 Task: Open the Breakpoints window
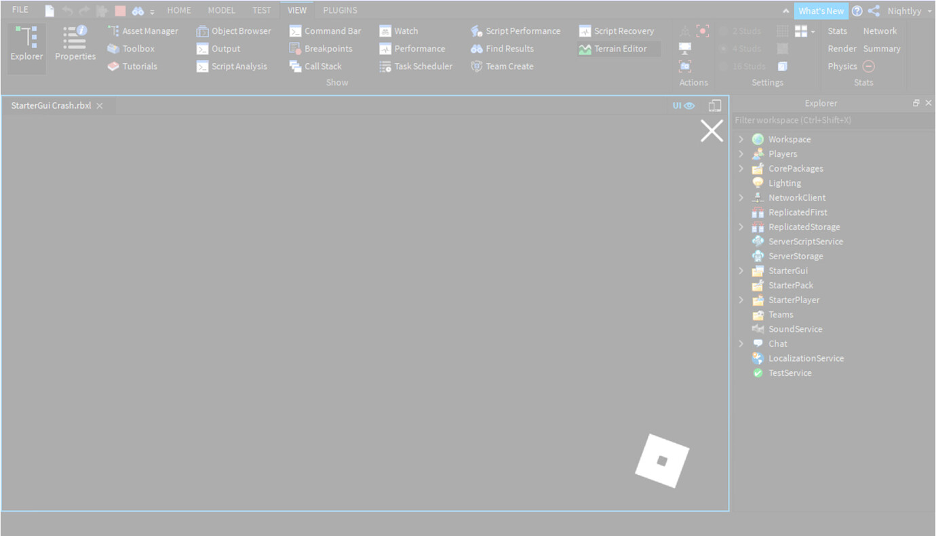[x=320, y=49]
